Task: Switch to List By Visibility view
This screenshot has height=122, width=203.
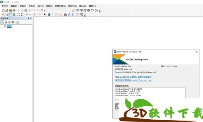Action: [x=9, y=22]
